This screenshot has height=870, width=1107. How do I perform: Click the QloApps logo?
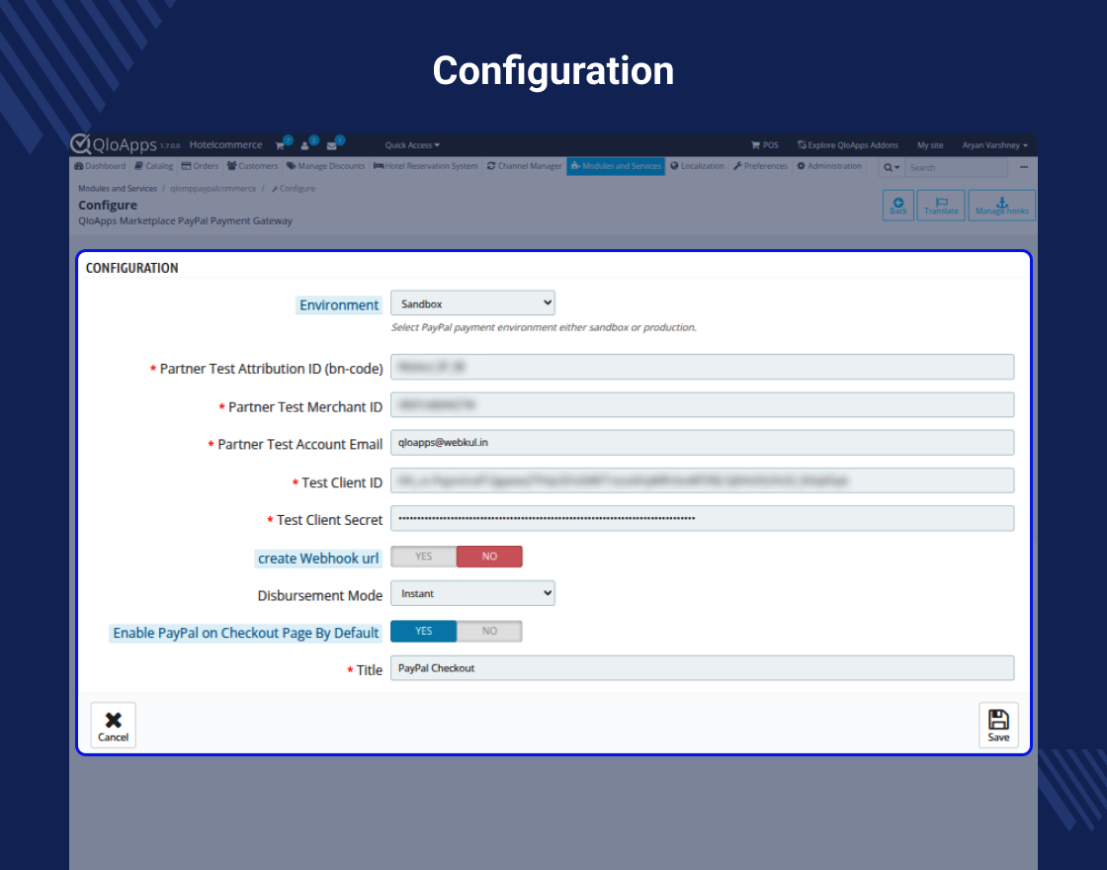click(x=113, y=144)
